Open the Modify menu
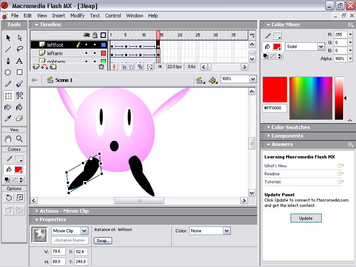 tap(77, 16)
